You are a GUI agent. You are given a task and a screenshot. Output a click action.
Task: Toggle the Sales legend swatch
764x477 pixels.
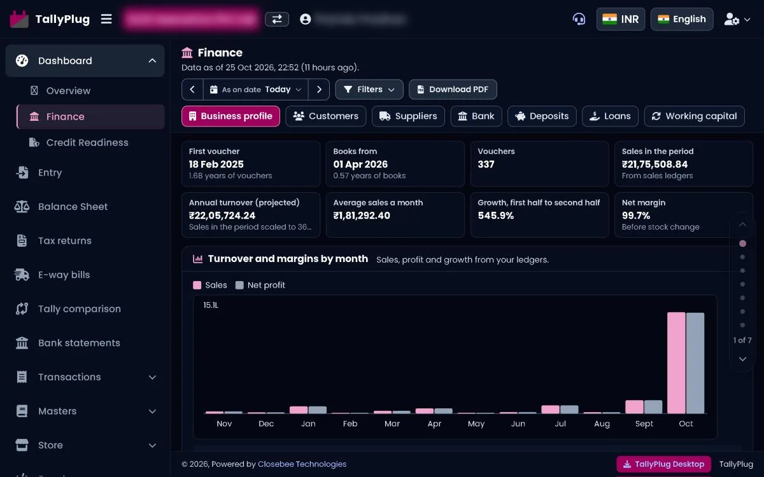click(x=197, y=286)
